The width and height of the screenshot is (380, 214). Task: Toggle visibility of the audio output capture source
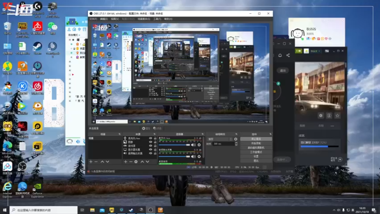coord(151,153)
